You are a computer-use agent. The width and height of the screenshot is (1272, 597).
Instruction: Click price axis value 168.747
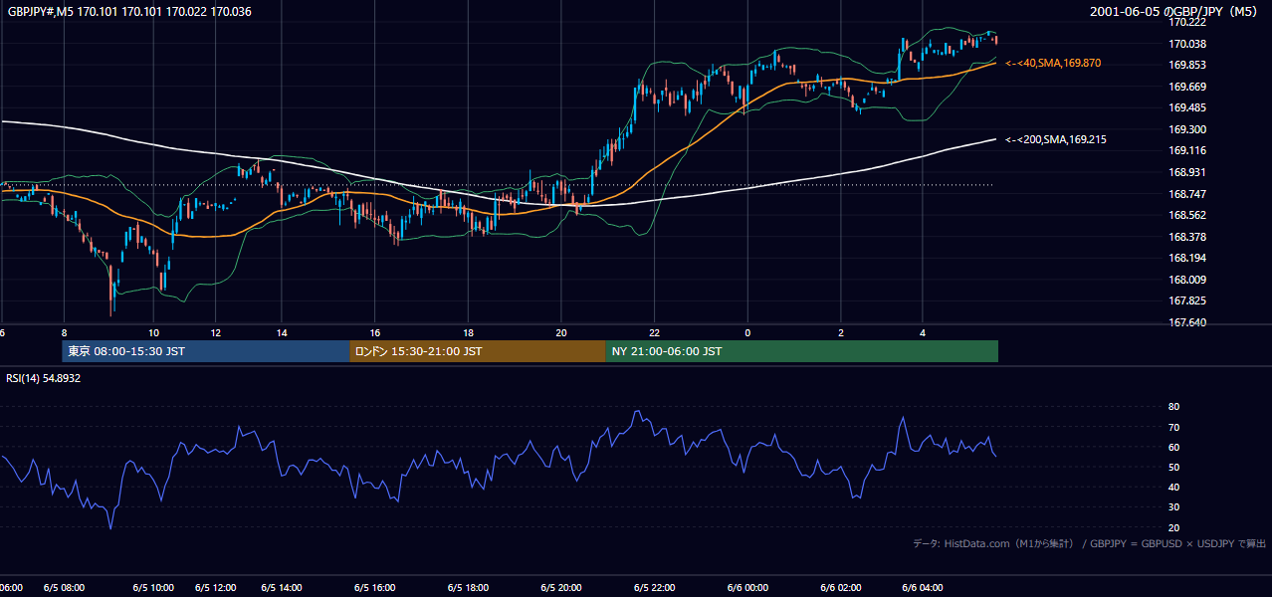click(1187, 194)
